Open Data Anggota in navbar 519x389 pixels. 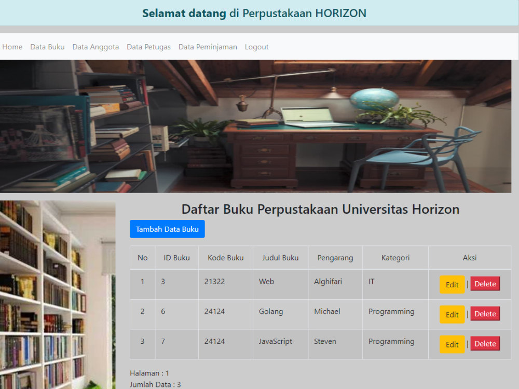pos(95,47)
